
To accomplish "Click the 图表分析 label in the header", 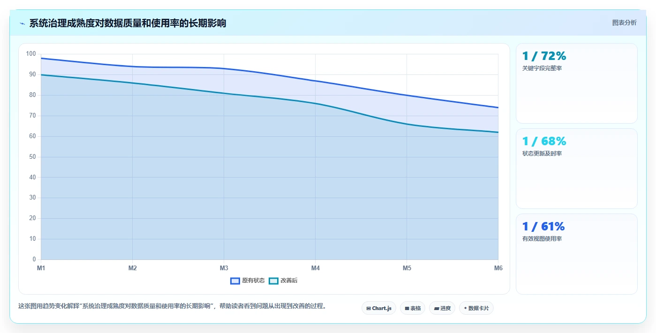I will point(624,23).
